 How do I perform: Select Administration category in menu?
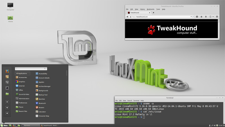click(x=22, y=98)
